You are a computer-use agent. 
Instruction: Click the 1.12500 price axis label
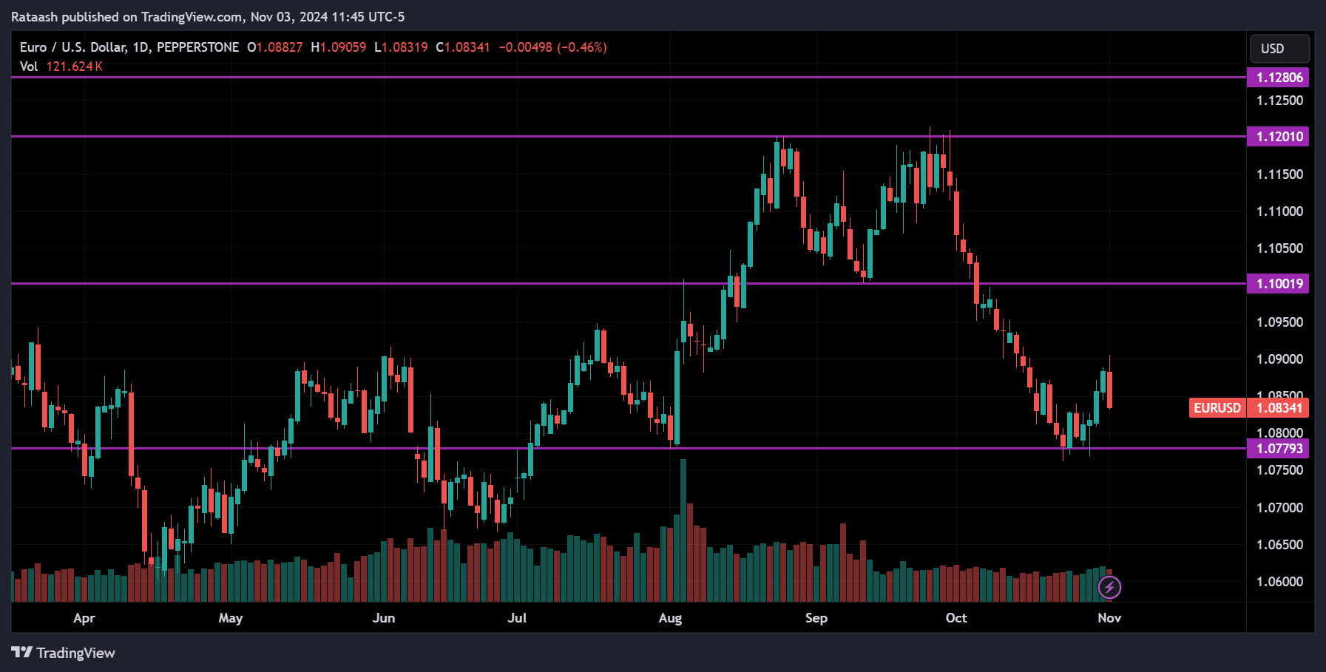pyautogui.click(x=1279, y=101)
